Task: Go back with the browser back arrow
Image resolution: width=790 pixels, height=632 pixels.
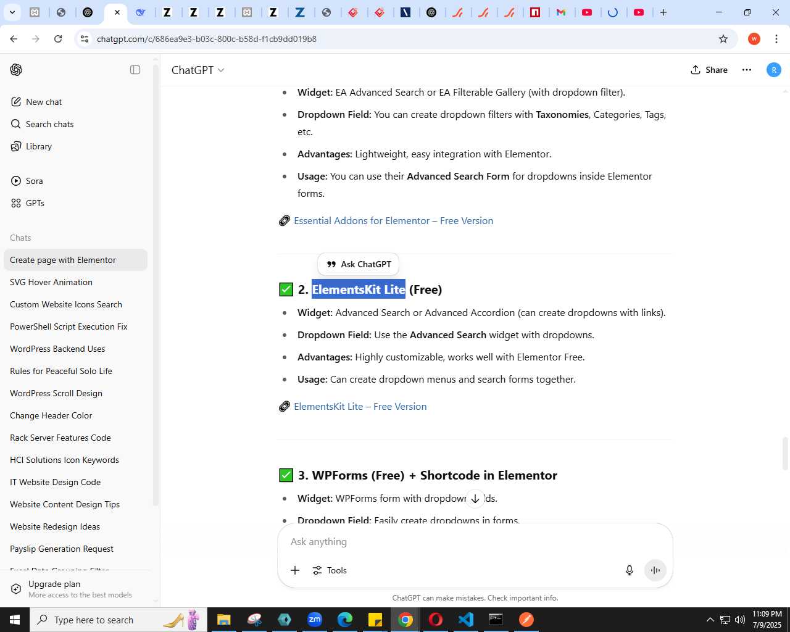Action: point(14,39)
